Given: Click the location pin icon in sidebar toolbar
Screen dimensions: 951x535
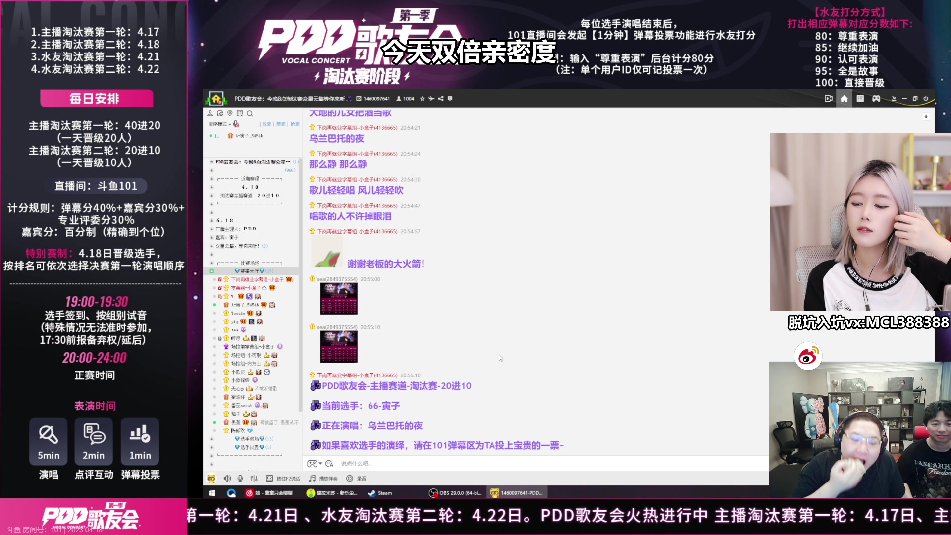Looking at the screenshot, I should (230, 113).
